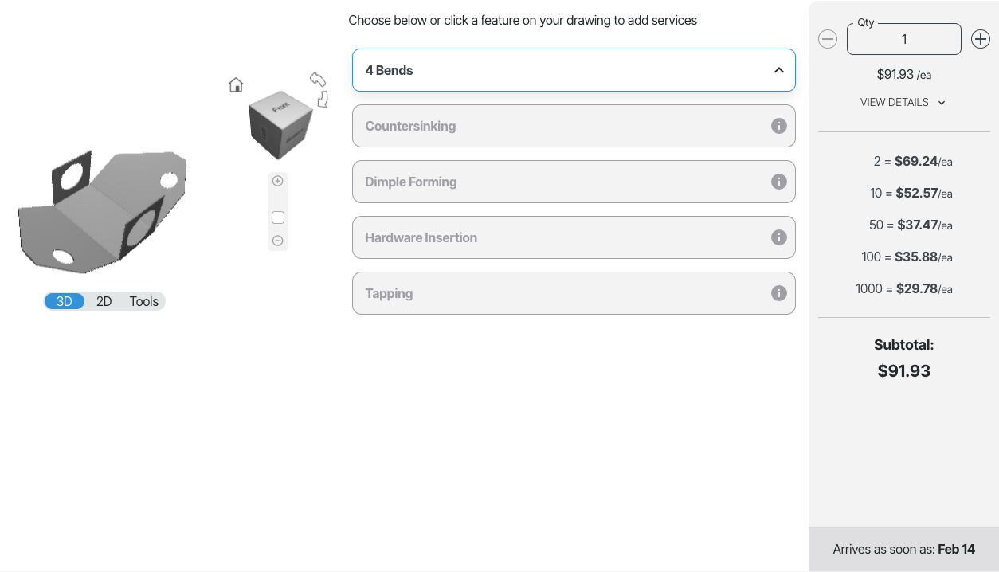Show info for Countersinking service

pos(779,126)
